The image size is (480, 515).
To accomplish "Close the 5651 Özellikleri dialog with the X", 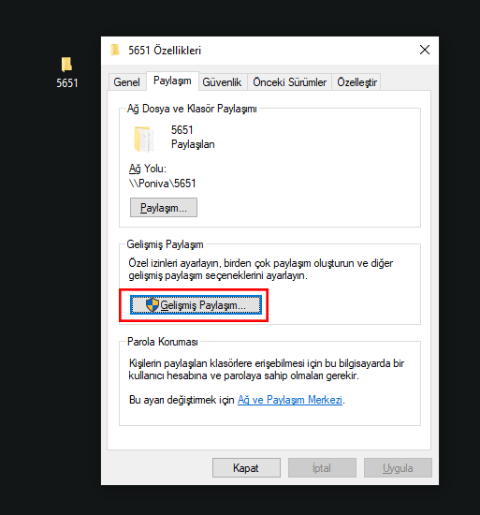I will coord(425,50).
